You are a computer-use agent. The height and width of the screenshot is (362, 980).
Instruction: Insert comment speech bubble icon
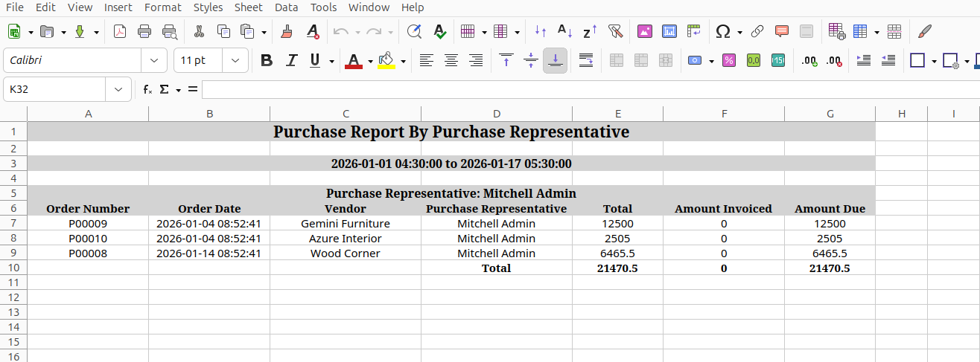point(782,32)
